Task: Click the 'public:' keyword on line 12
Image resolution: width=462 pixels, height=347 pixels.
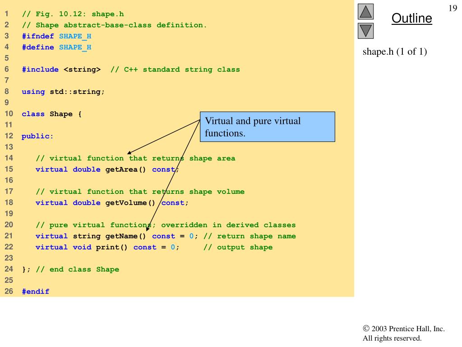Action: 37,136
